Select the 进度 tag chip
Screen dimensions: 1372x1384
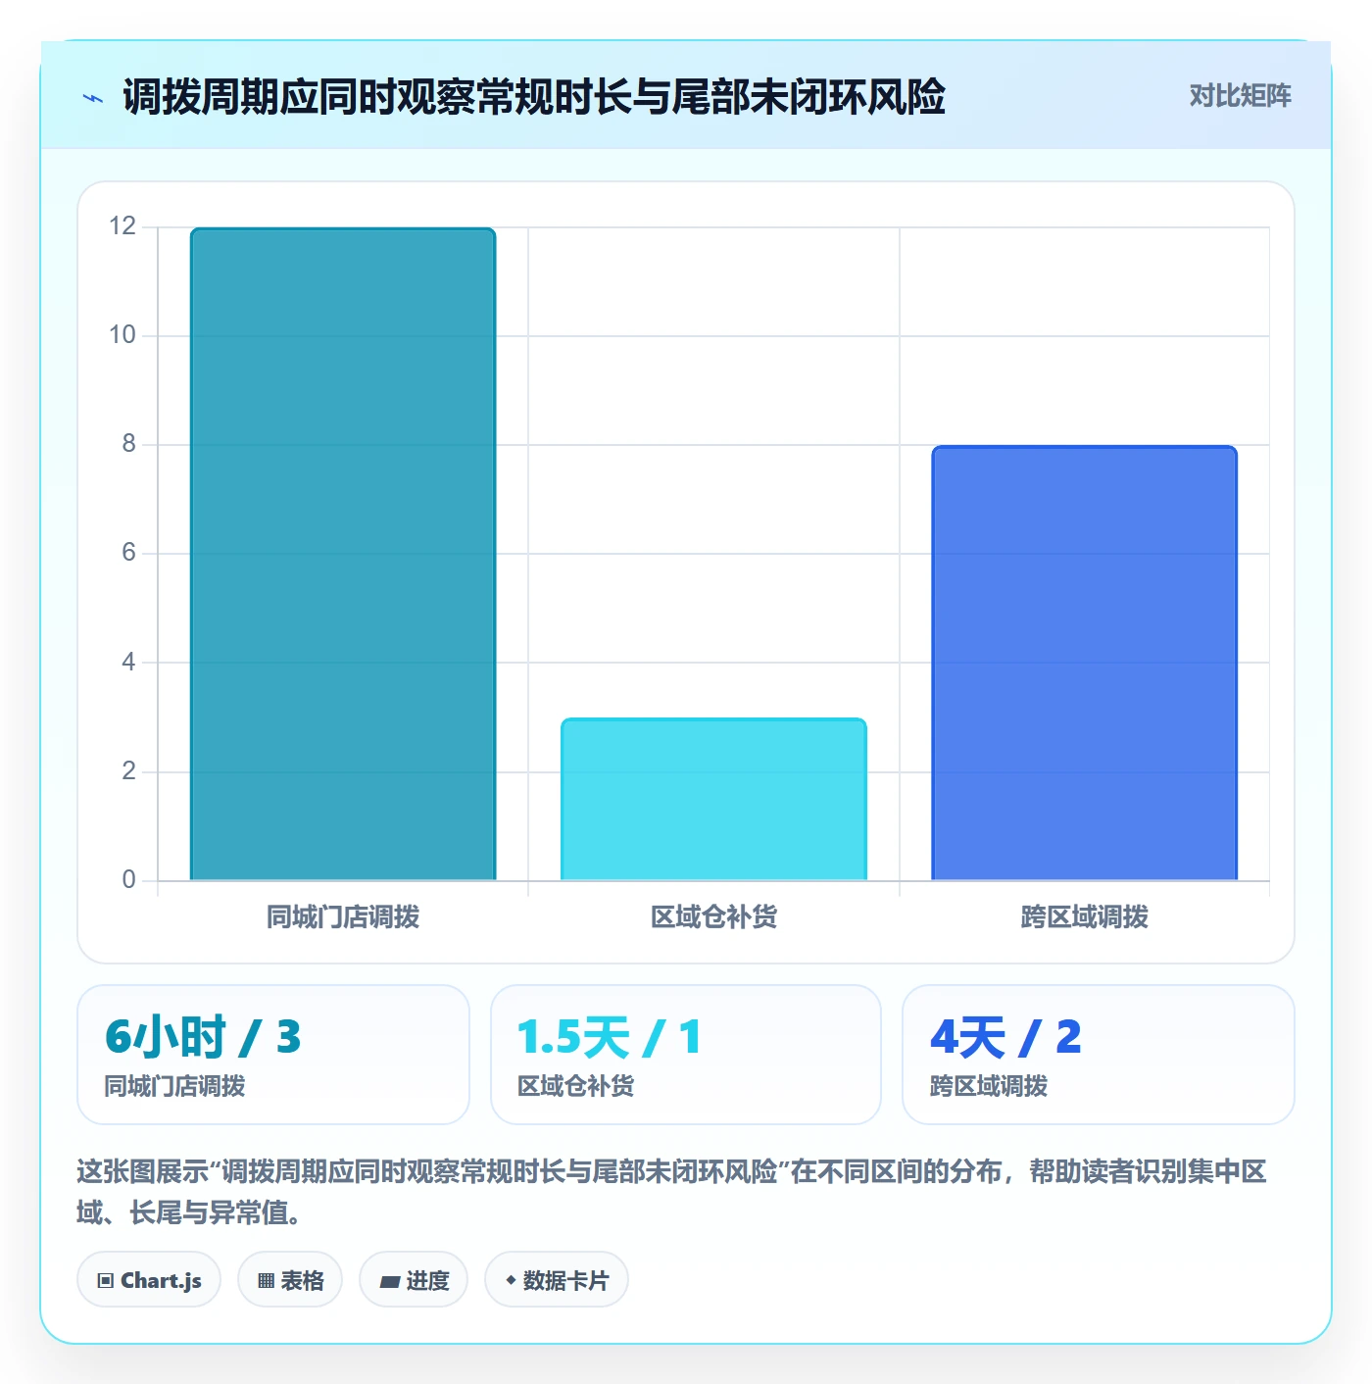[414, 1280]
